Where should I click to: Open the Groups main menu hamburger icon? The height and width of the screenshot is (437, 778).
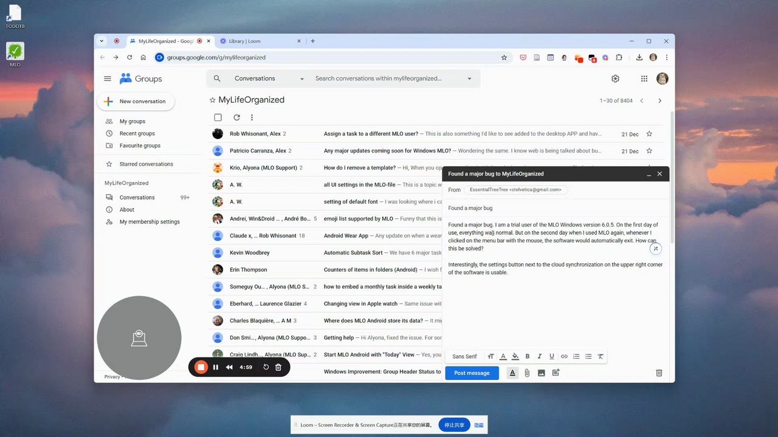[x=108, y=78]
